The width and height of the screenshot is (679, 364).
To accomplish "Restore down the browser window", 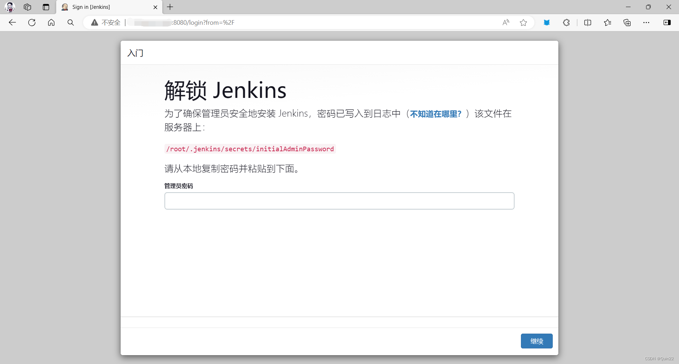I will [648, 7].
